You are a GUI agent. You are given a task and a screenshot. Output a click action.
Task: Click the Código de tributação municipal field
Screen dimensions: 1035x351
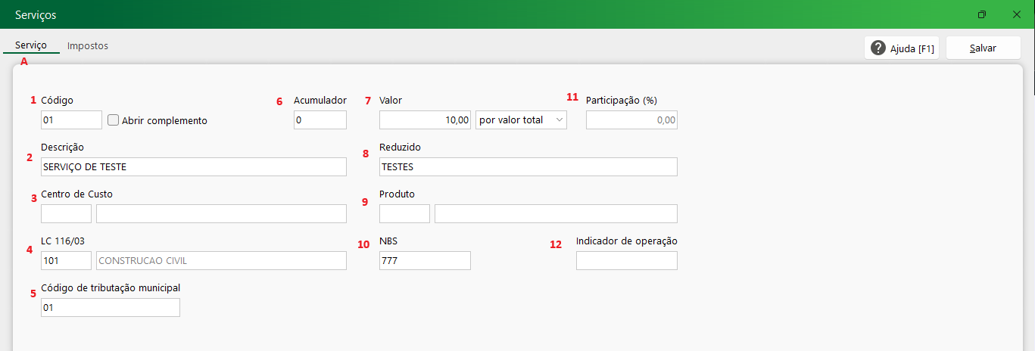click(111, 307)
